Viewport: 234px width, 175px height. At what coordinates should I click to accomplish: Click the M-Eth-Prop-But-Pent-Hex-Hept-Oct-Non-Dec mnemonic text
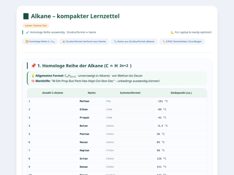click(x=83, y=81)
